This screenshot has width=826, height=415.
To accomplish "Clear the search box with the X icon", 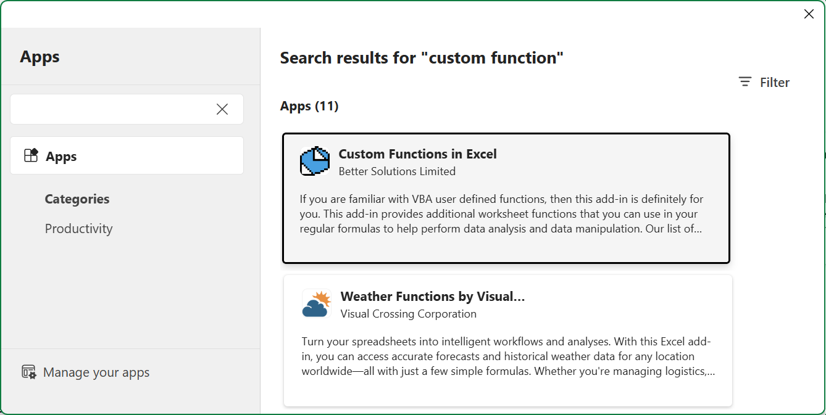I will 222,109.
